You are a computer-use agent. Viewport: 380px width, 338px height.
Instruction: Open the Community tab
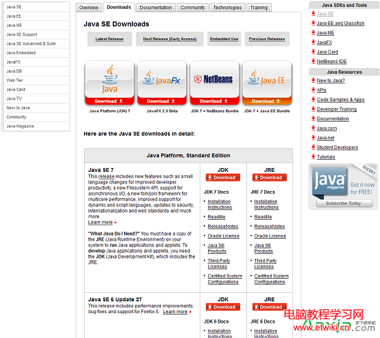click(193, 8)
